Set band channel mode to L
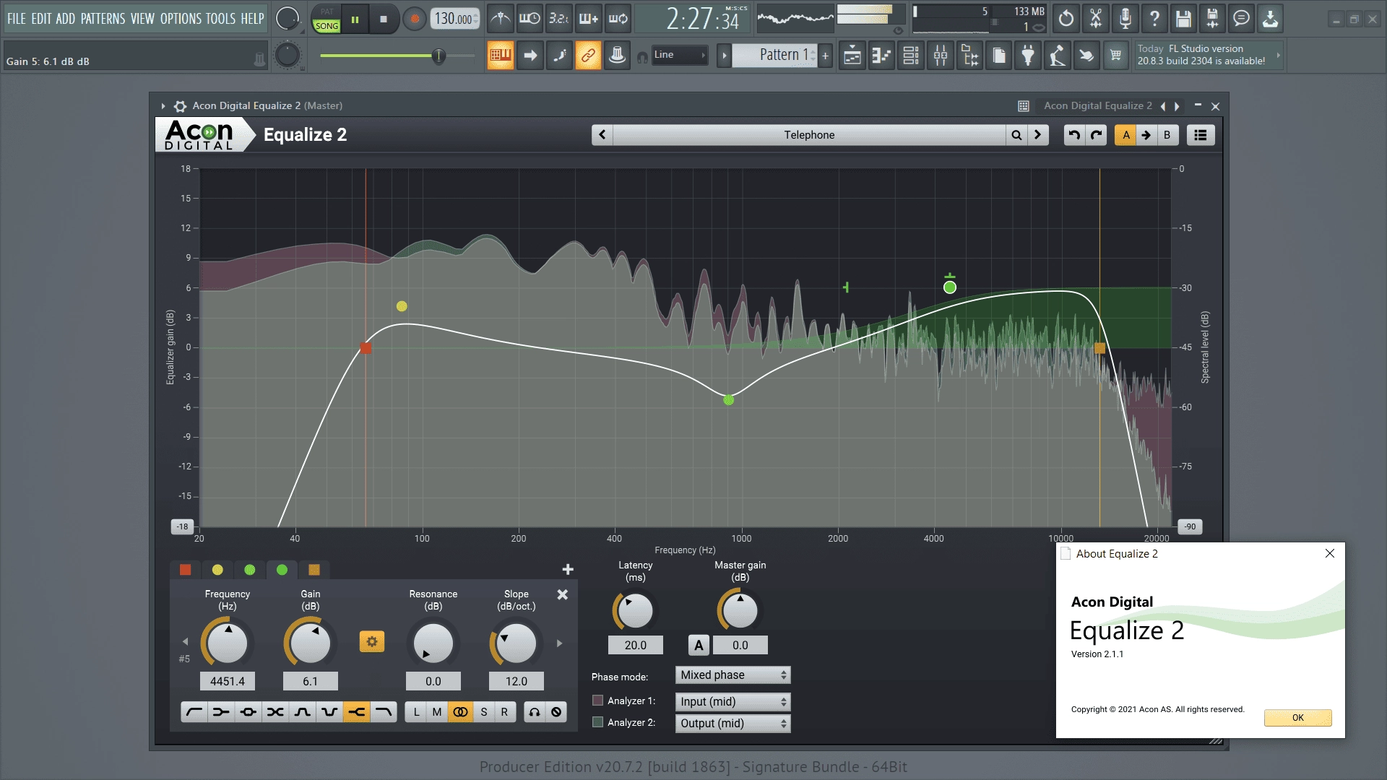The height and width of the screenshot is (780, 1387). (x=416, y=712)
